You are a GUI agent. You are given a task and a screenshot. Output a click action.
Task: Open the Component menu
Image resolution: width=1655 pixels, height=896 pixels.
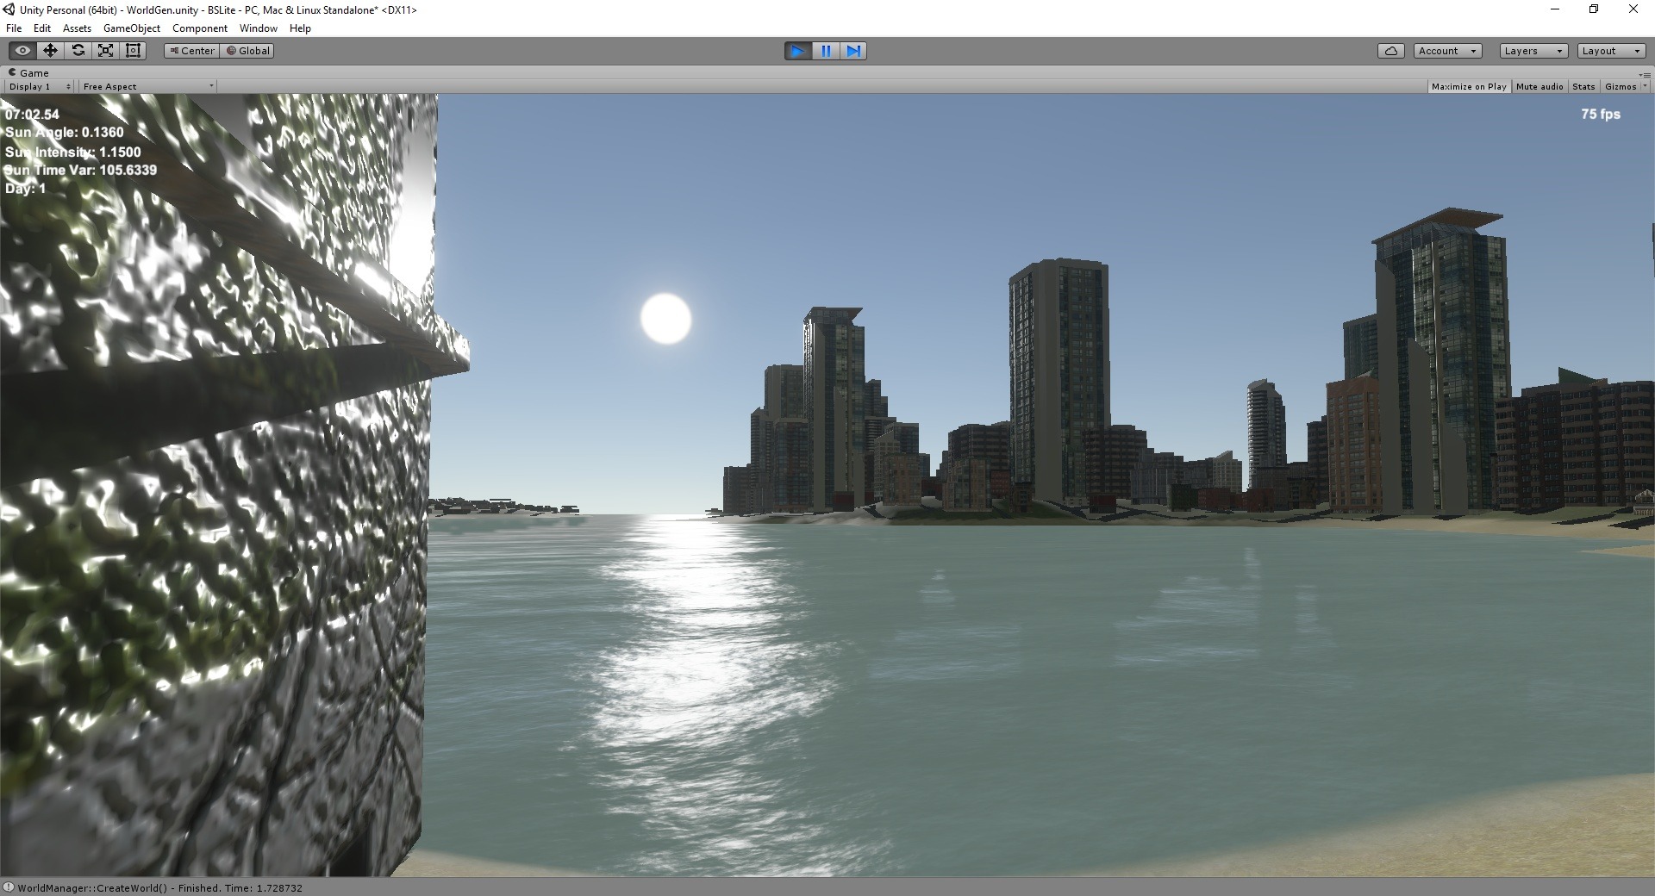[x=199, y=28]
